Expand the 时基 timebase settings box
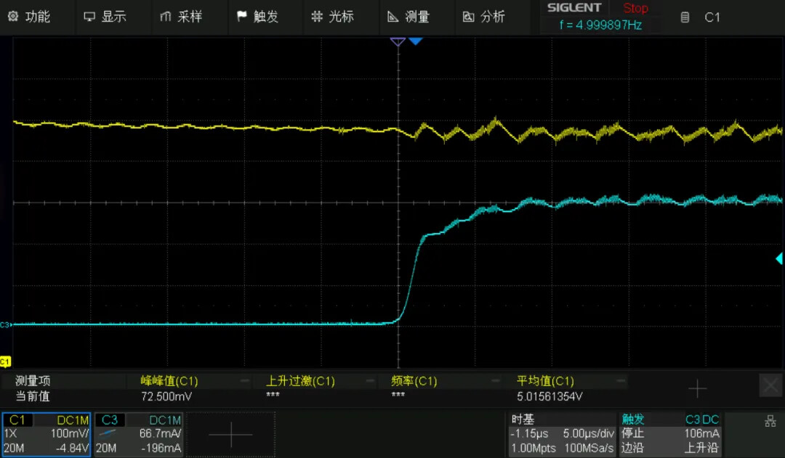The width and height of the screenshot is (785, 458). coord(562,434)
